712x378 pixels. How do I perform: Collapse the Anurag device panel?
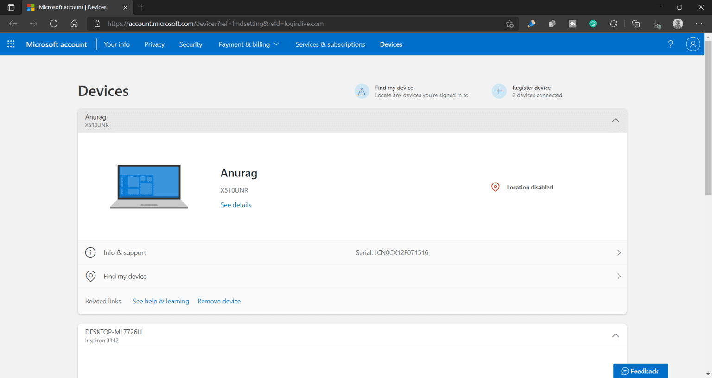(616, 120)
